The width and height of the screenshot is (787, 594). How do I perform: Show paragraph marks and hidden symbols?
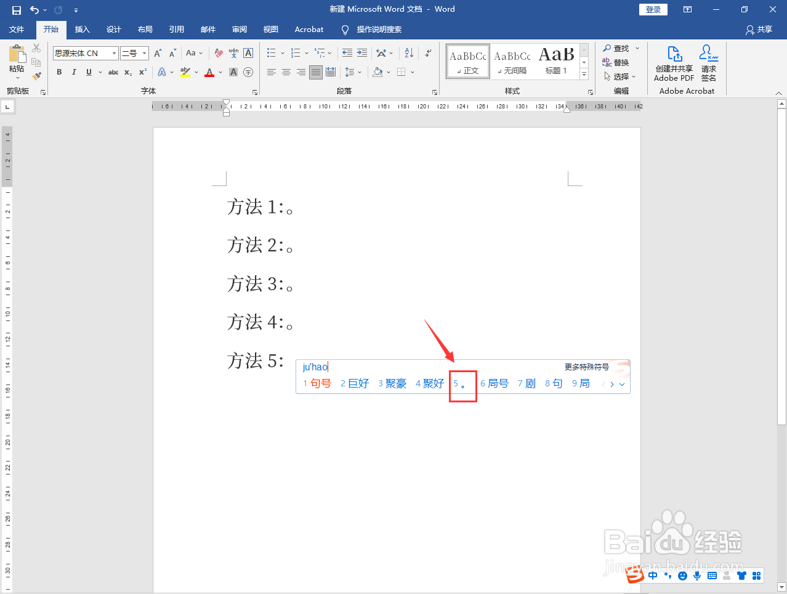(x=428, y=53)
